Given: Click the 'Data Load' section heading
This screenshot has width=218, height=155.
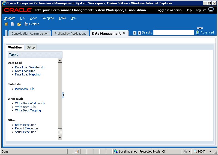Looking at the screenshot, I should pos(15,63).
